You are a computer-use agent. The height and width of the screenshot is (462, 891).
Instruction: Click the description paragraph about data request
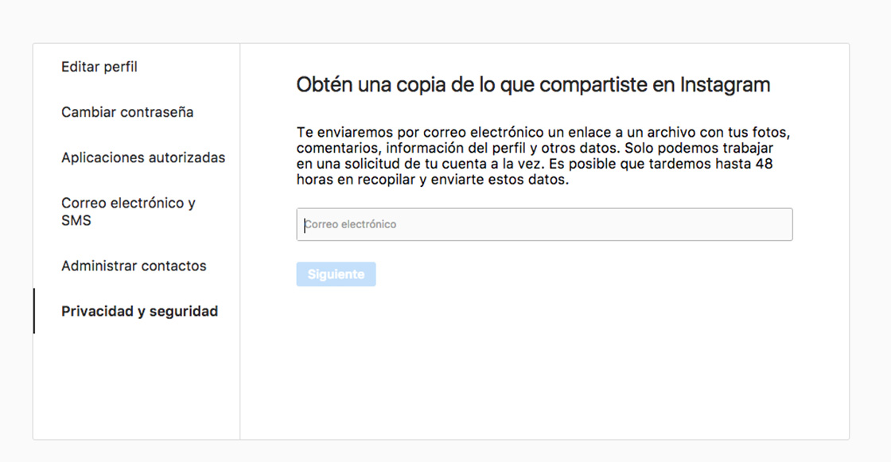[x=544, y=155]
